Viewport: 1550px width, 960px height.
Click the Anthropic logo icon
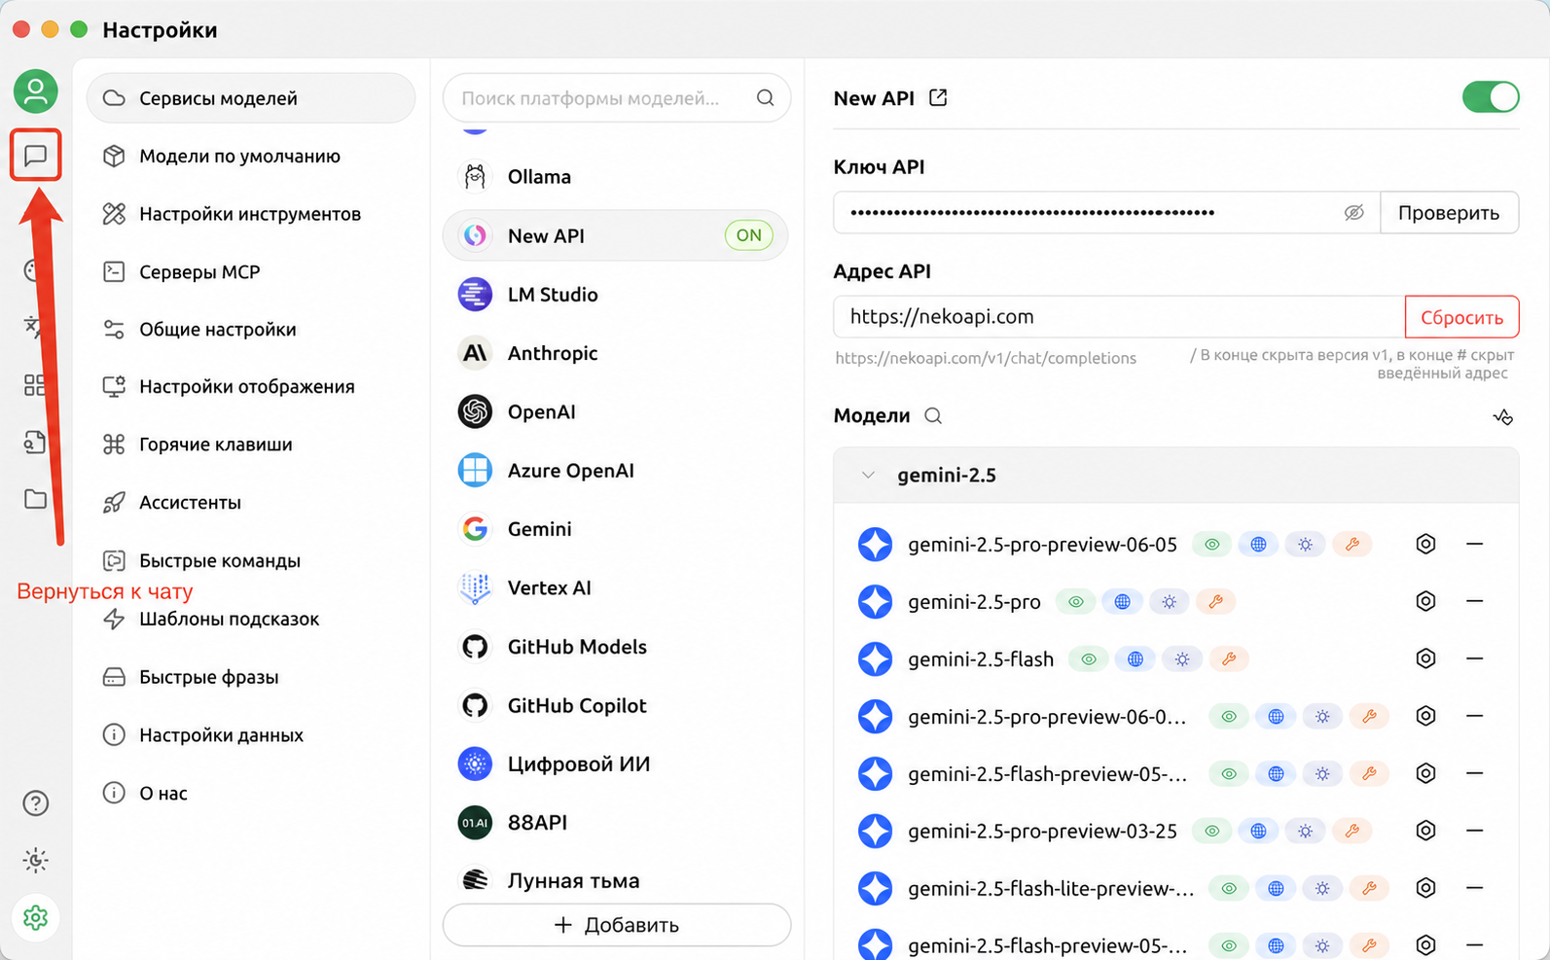coord(475,353)
